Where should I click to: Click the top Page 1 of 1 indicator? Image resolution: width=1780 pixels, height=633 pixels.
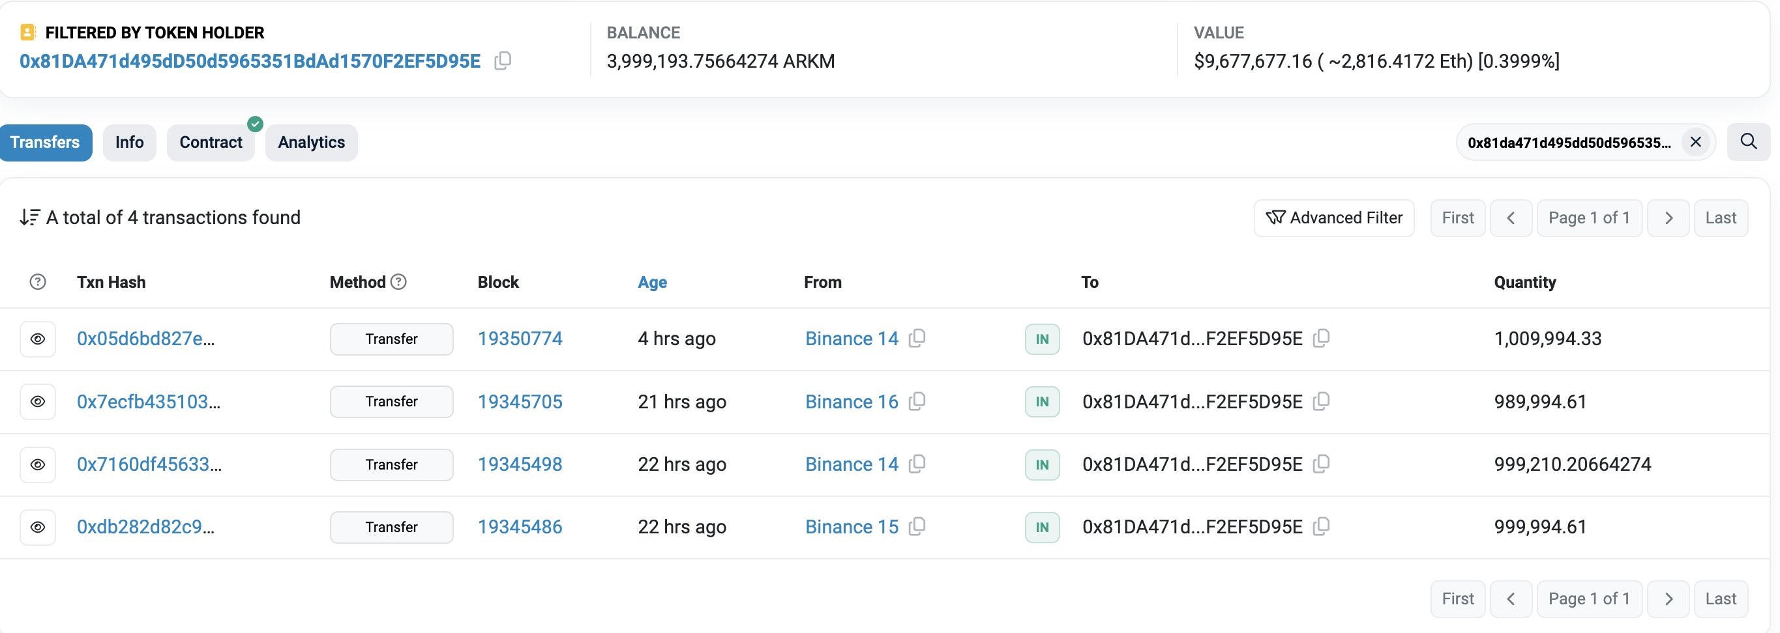click(x=1590, y=218)
